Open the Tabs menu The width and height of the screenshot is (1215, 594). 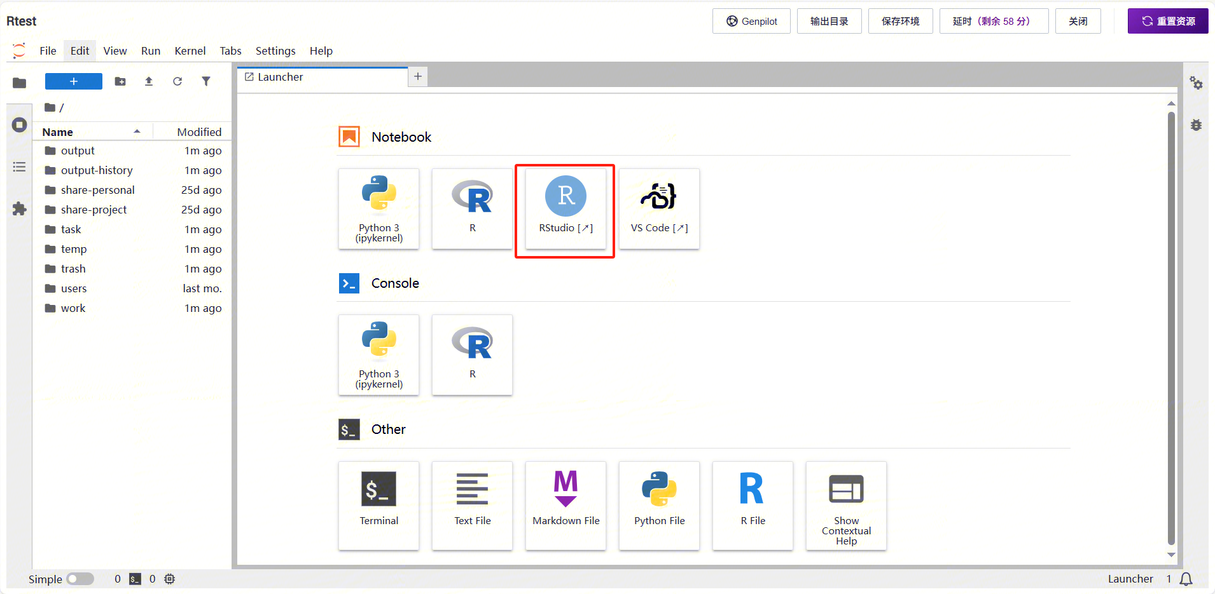click(230, 51)
